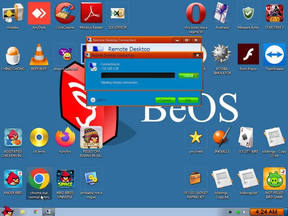Click the Connect button
This screenshot has height=216, width=288.
coord(165,100)
